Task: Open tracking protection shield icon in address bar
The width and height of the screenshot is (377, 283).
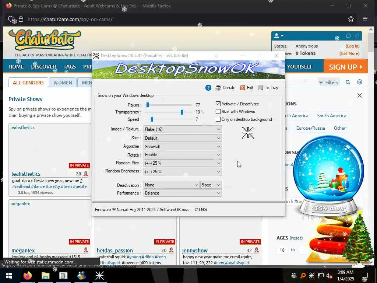Action: [x=10, y=19]
